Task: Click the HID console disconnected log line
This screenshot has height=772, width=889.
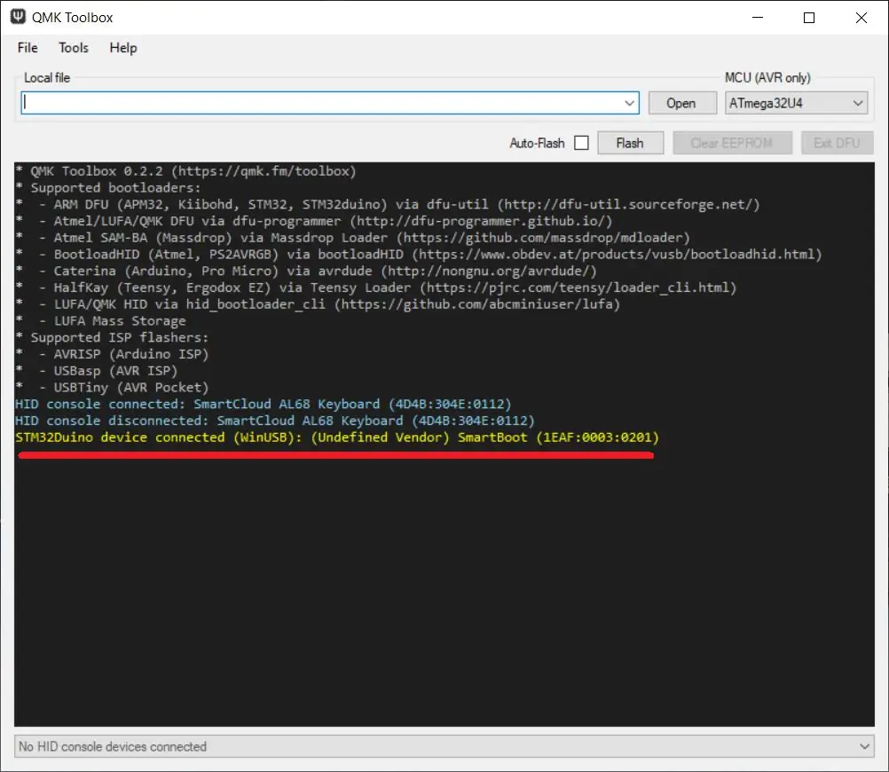Action: [x=275, y=421]
